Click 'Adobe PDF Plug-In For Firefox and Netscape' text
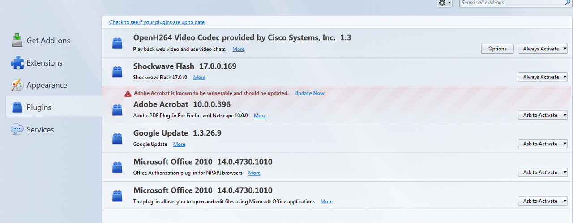The width and height of the screenshot is (573, 223). [191, 116]
